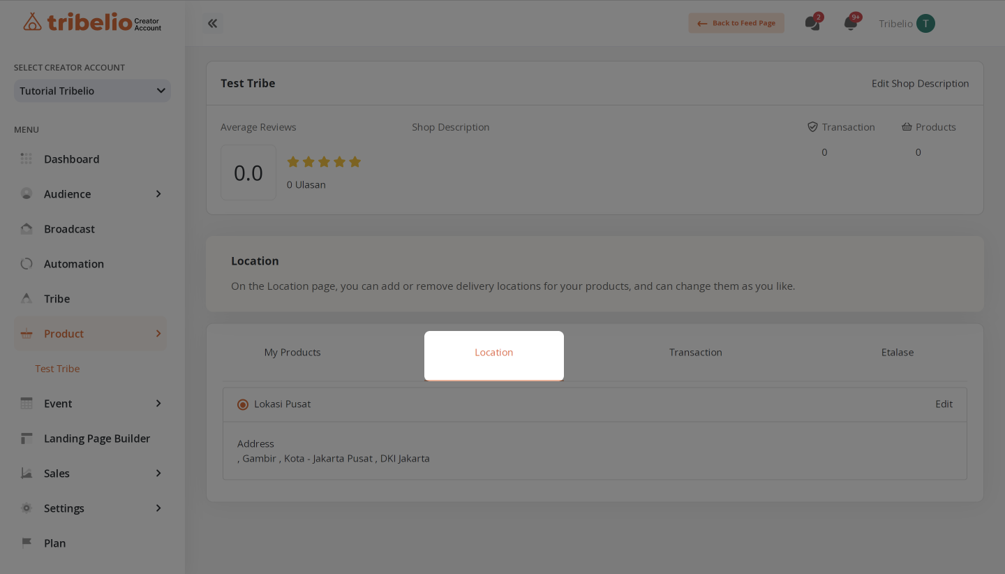Viewport: 1005px width, 574px height.
Task: Expand the Settings submenu chevron
Action: 158,508
